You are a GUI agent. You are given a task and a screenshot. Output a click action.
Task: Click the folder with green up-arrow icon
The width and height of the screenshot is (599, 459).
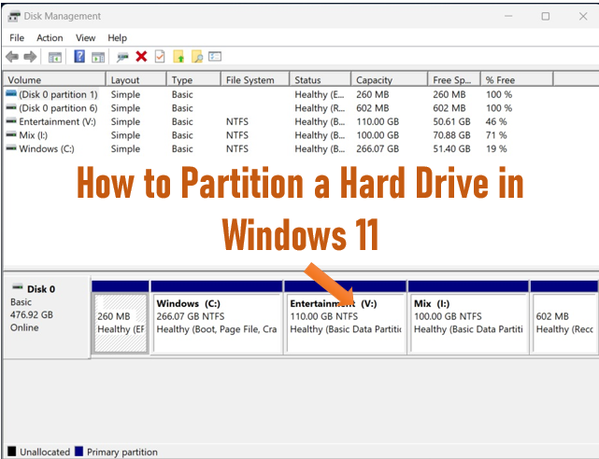(x=179, y=58)
